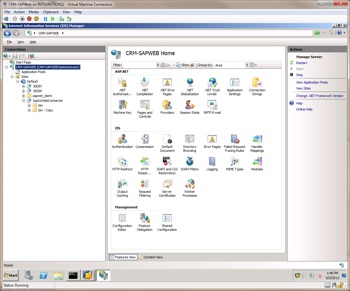Image resolution: width=350 pixels, height=291 pixels.
Task: Click Restart in Manage Server actions
Action: 301,63
